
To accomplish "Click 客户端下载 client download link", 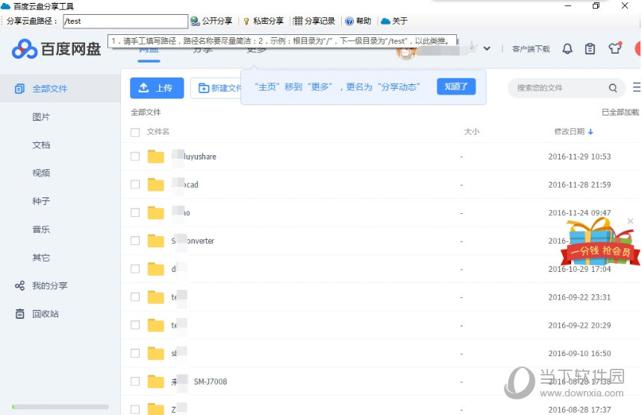I will click(531, 49).
